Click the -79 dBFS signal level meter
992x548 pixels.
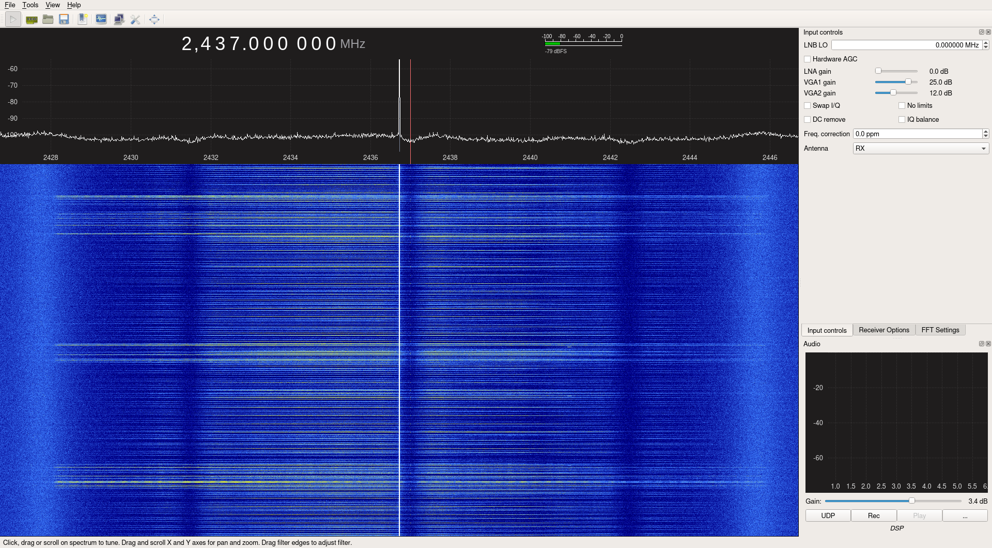[583, 43]
